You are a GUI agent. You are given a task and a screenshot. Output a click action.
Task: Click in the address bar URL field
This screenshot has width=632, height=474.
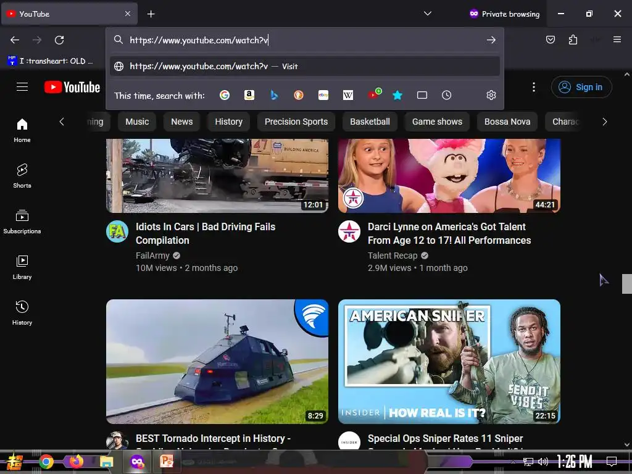tap(306, 40)
